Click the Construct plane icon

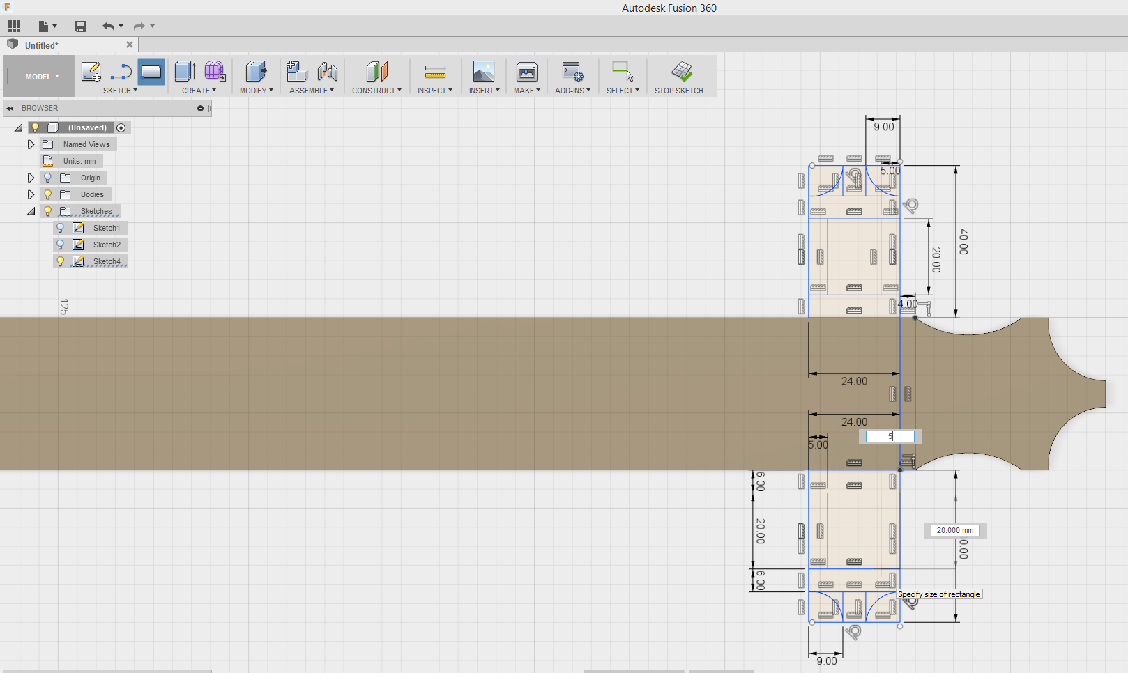376,72
